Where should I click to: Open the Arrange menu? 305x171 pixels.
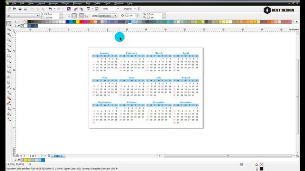pos(53,3)
